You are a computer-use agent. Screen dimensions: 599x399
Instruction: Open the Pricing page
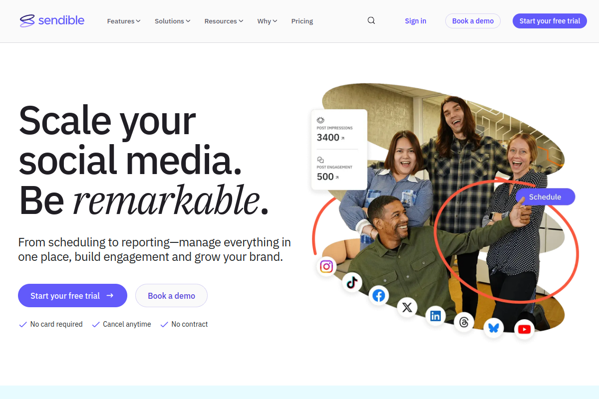click(x=302, y=21)
